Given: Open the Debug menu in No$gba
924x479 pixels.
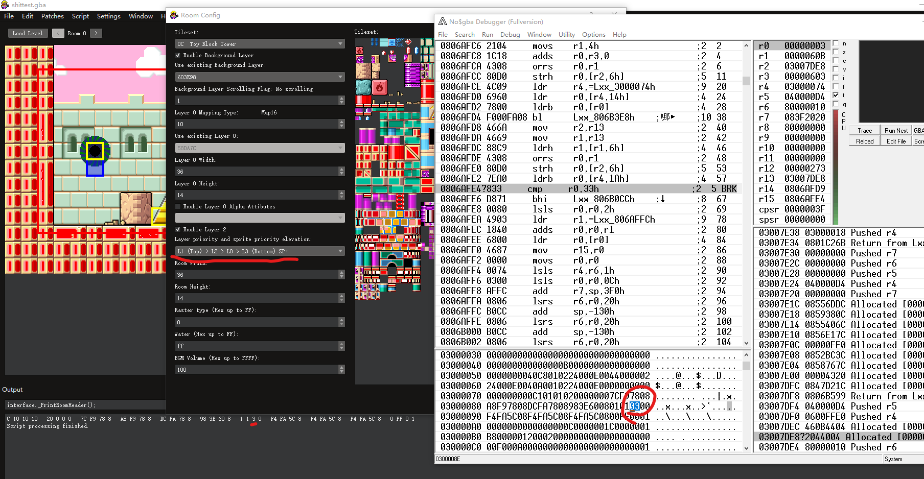Looking at the screenshot, I should 510,34.
